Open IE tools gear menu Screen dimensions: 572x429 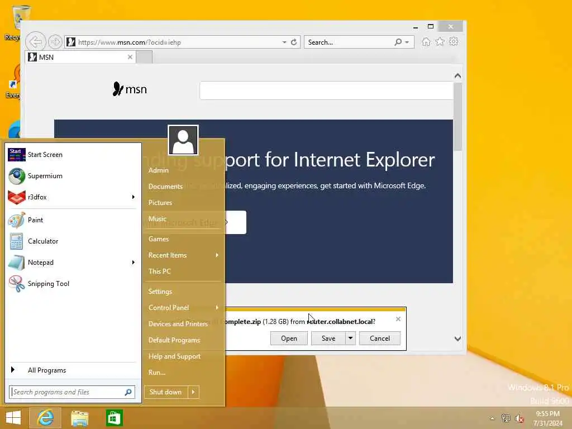pyautogui.click(x=454, y=41)
